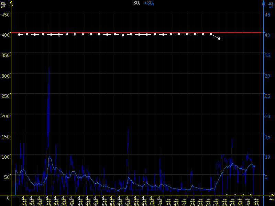The height and width of the screenshot is (206, 275).
Task: Click the left axis unit label mg/m3
Action: tap(3, 4)
